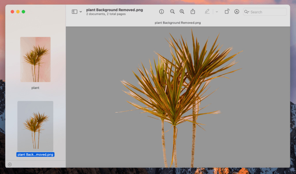Show the Markup toolbar
The width and height of the screenshot is (296, 174).
237,12
